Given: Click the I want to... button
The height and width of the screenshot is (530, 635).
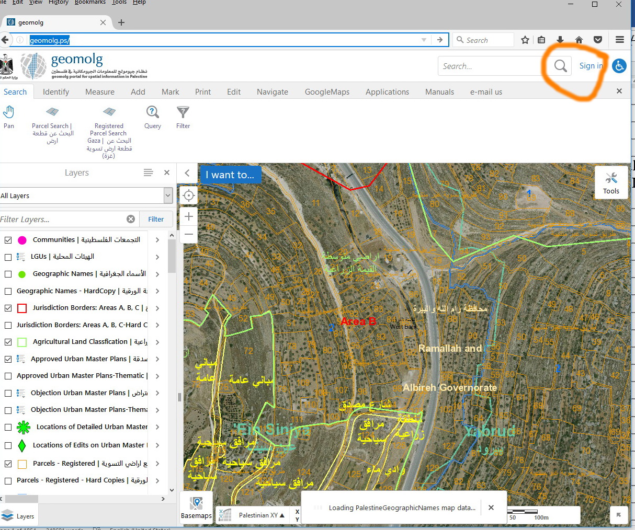Looking at the screenshot, I should point(230,175).
